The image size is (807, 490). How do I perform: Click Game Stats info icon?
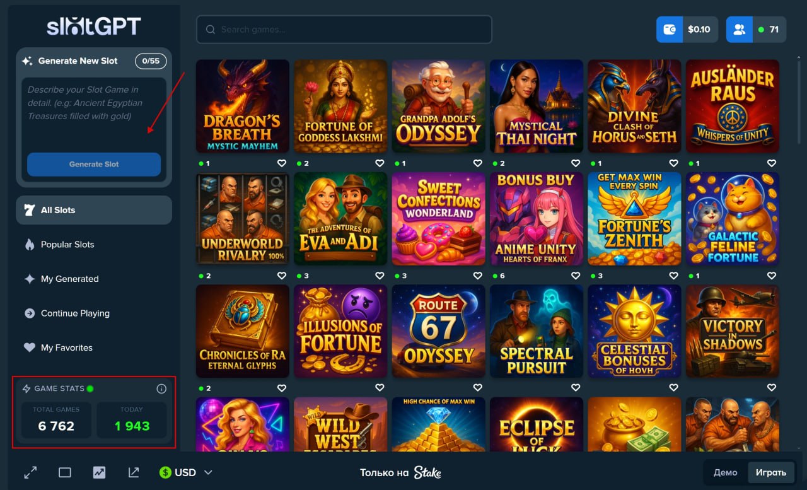tap(161, 388)
